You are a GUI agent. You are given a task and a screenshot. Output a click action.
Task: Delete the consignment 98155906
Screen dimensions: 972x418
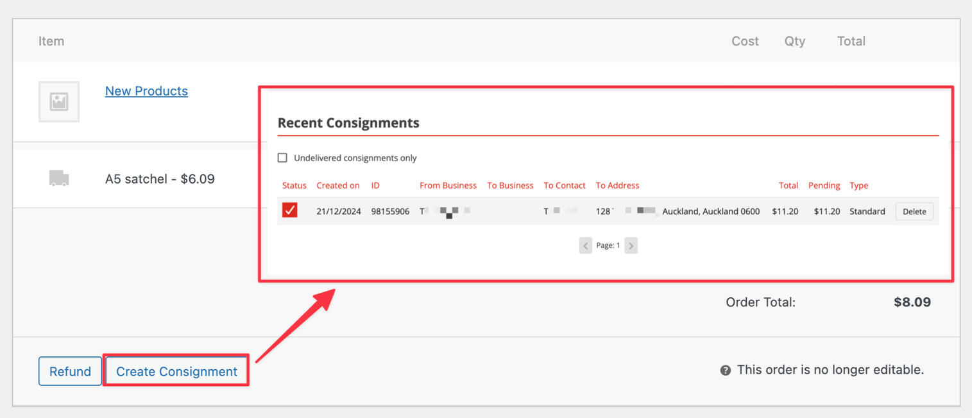pyautogui.click(x=914, y=211)
